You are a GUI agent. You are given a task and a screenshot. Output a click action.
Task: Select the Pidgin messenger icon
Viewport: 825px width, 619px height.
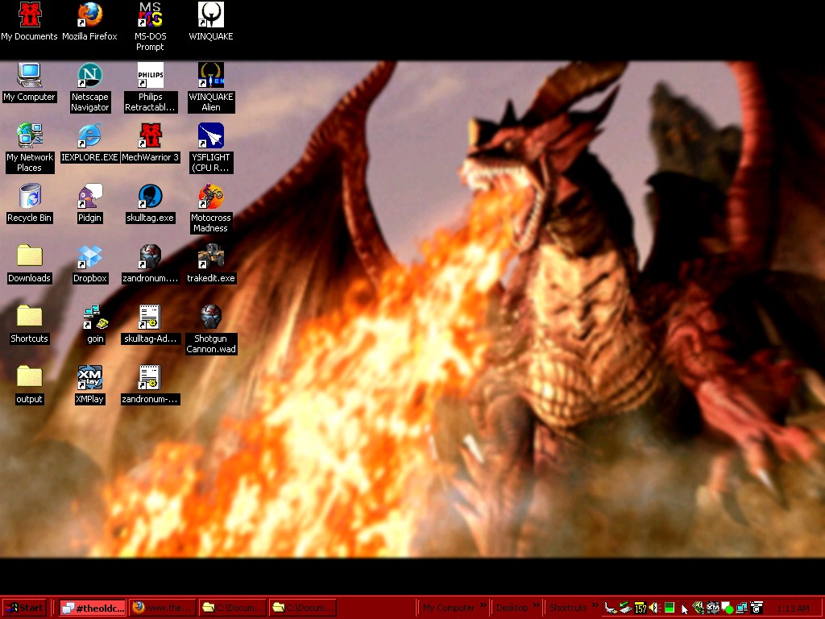[x=89, y=196]
